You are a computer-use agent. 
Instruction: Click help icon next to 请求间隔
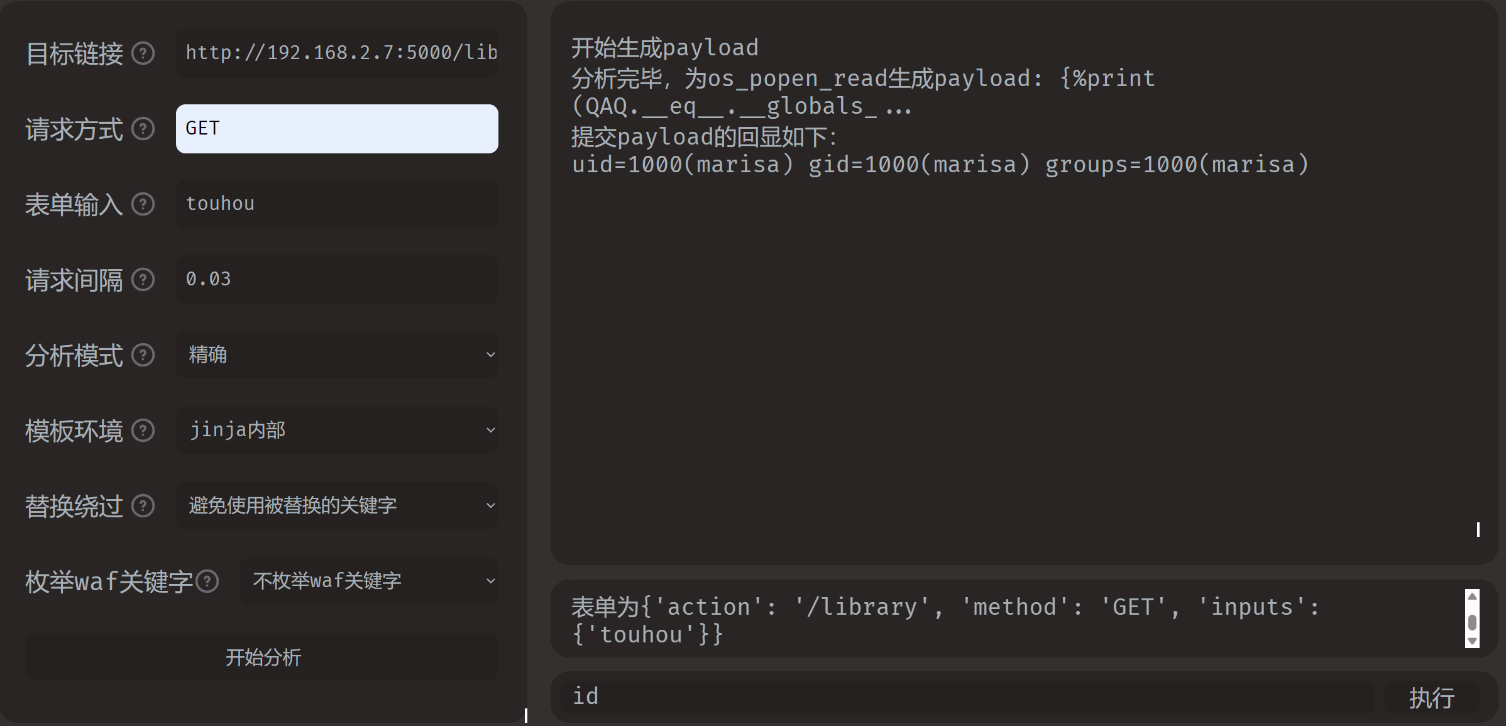(143, 280)
